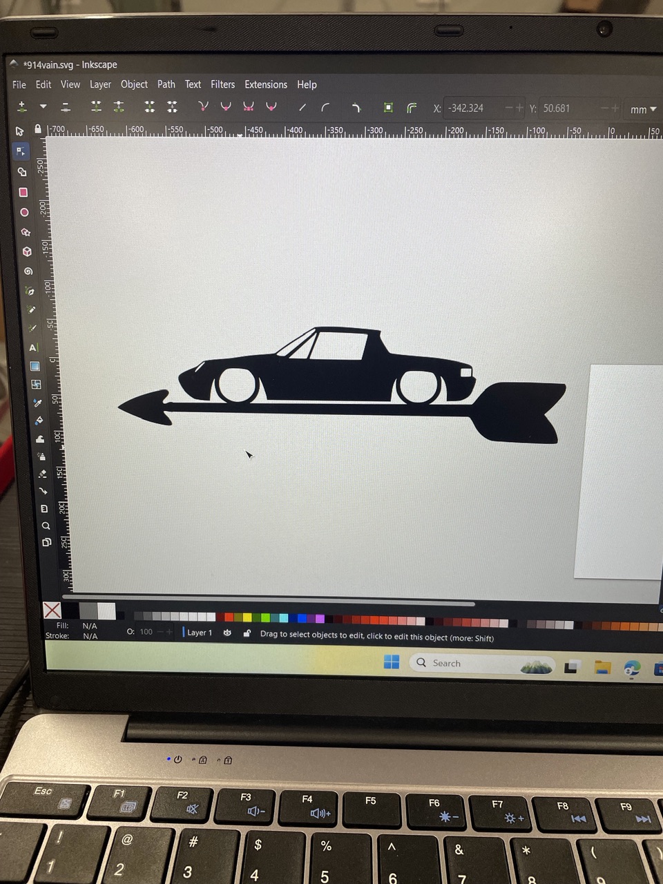663x884 pixels.
Task: Select the Rectangle tool
Action: (x=23, y=192)
